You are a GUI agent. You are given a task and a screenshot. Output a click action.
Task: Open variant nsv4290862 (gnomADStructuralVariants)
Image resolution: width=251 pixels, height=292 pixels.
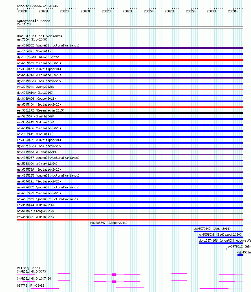click(48, 187)
